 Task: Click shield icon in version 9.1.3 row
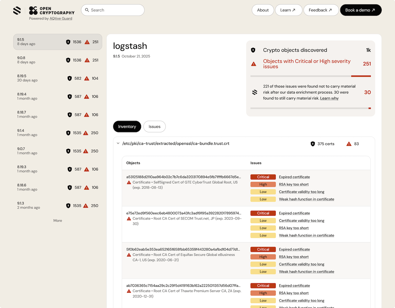pos(68,206)
